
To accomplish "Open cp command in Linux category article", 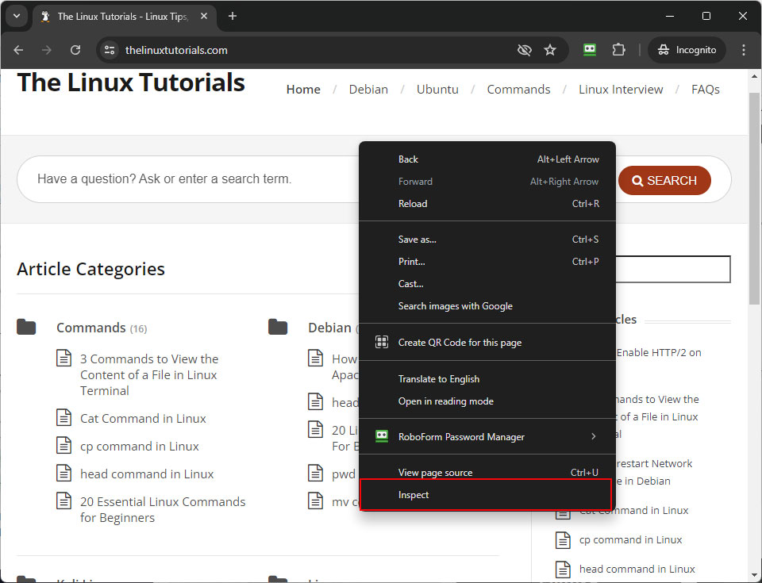I will [x=140, y=447].
